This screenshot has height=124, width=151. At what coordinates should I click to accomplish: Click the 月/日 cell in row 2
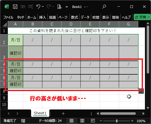tap(15, 40)
